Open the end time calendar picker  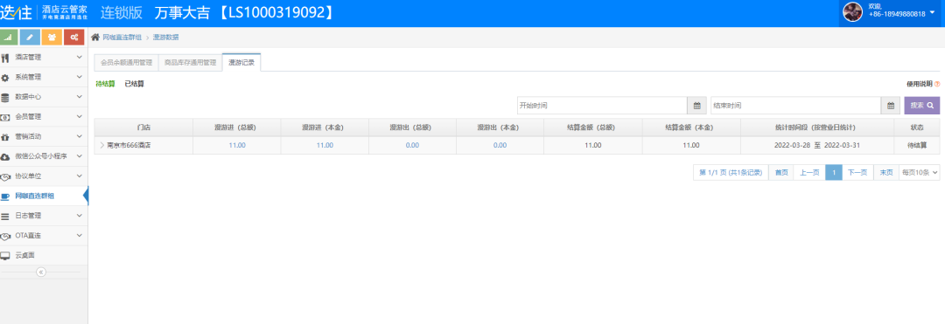click(890, 105)
